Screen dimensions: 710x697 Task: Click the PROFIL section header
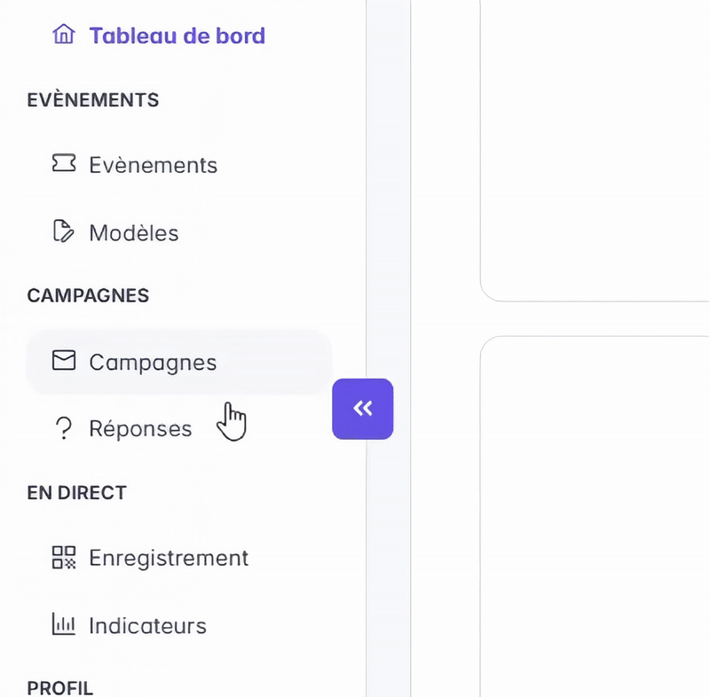tap(59, 688)
